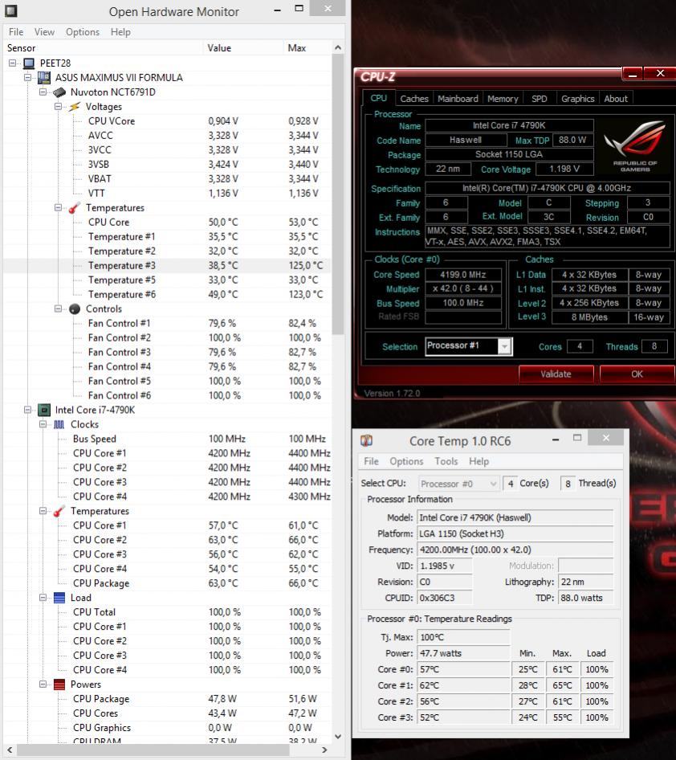Click the Sensor column header
This screenshot has height=760, width=676.
pos(103,48)
